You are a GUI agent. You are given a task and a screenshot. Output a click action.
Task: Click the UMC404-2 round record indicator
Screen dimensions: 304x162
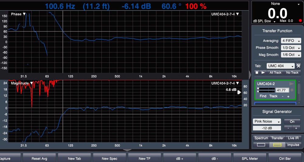[292, 90]
